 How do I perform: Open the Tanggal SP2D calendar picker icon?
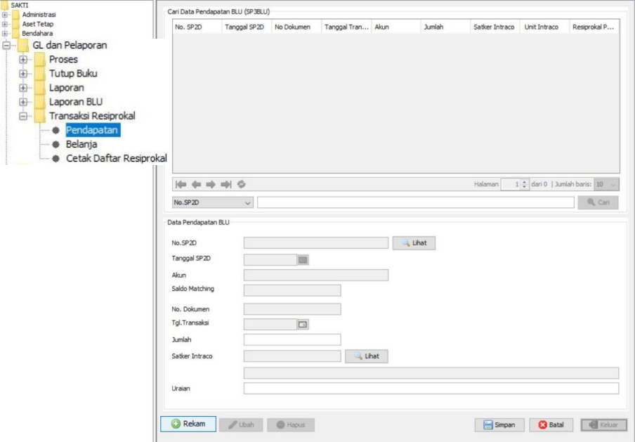[x=303, y=260]
